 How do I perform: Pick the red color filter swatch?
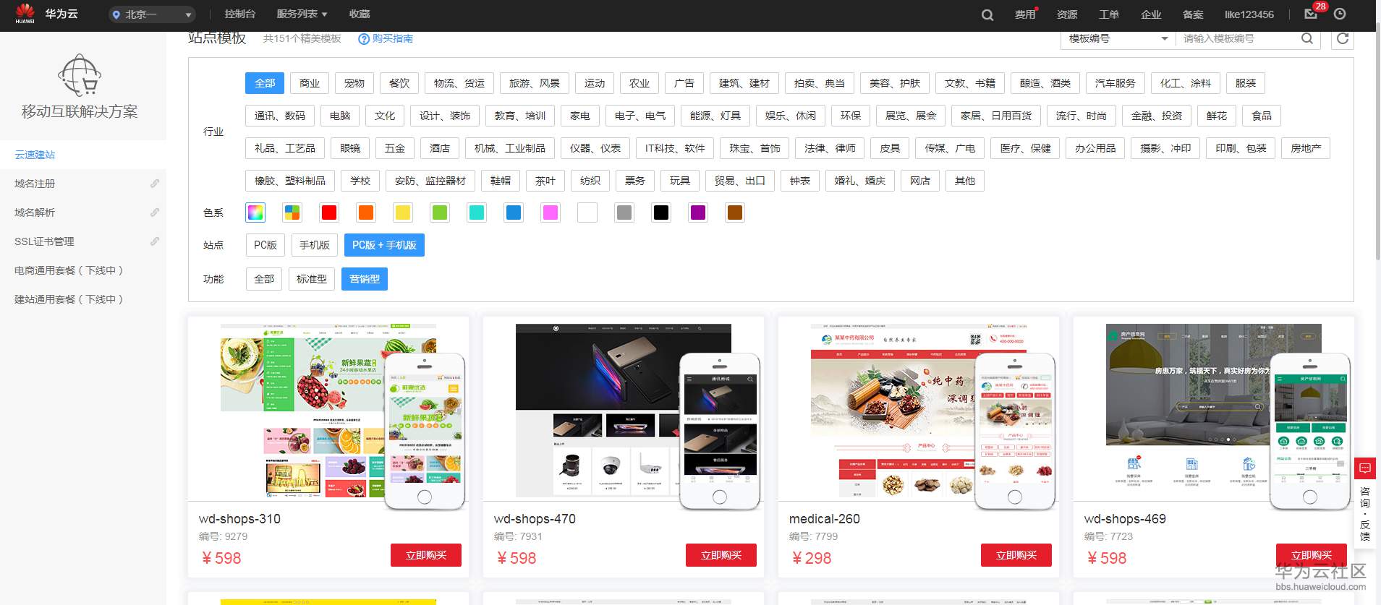tap(329, 213)
